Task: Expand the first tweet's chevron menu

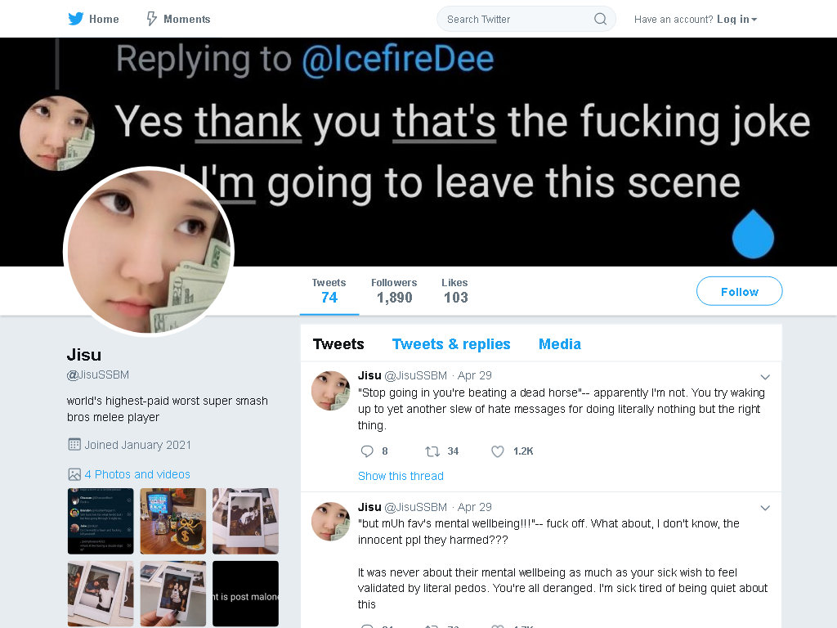Action: [x=765, y=377]
